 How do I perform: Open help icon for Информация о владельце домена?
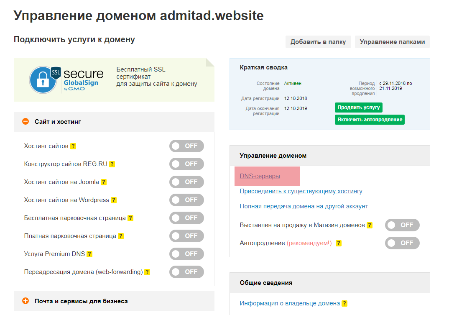(344, 304)
